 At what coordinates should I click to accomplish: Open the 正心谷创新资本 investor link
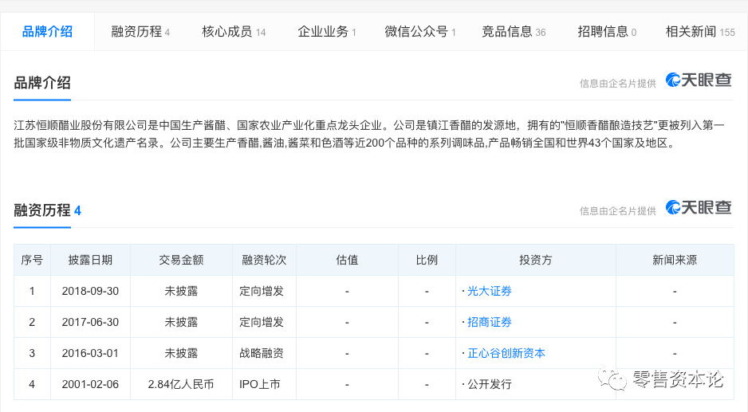click(506, 353)
